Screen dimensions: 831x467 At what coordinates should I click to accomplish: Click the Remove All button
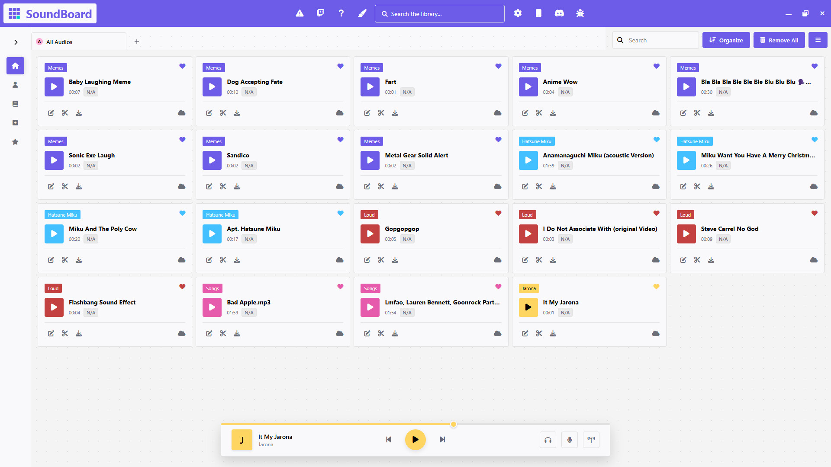point(779,40)
